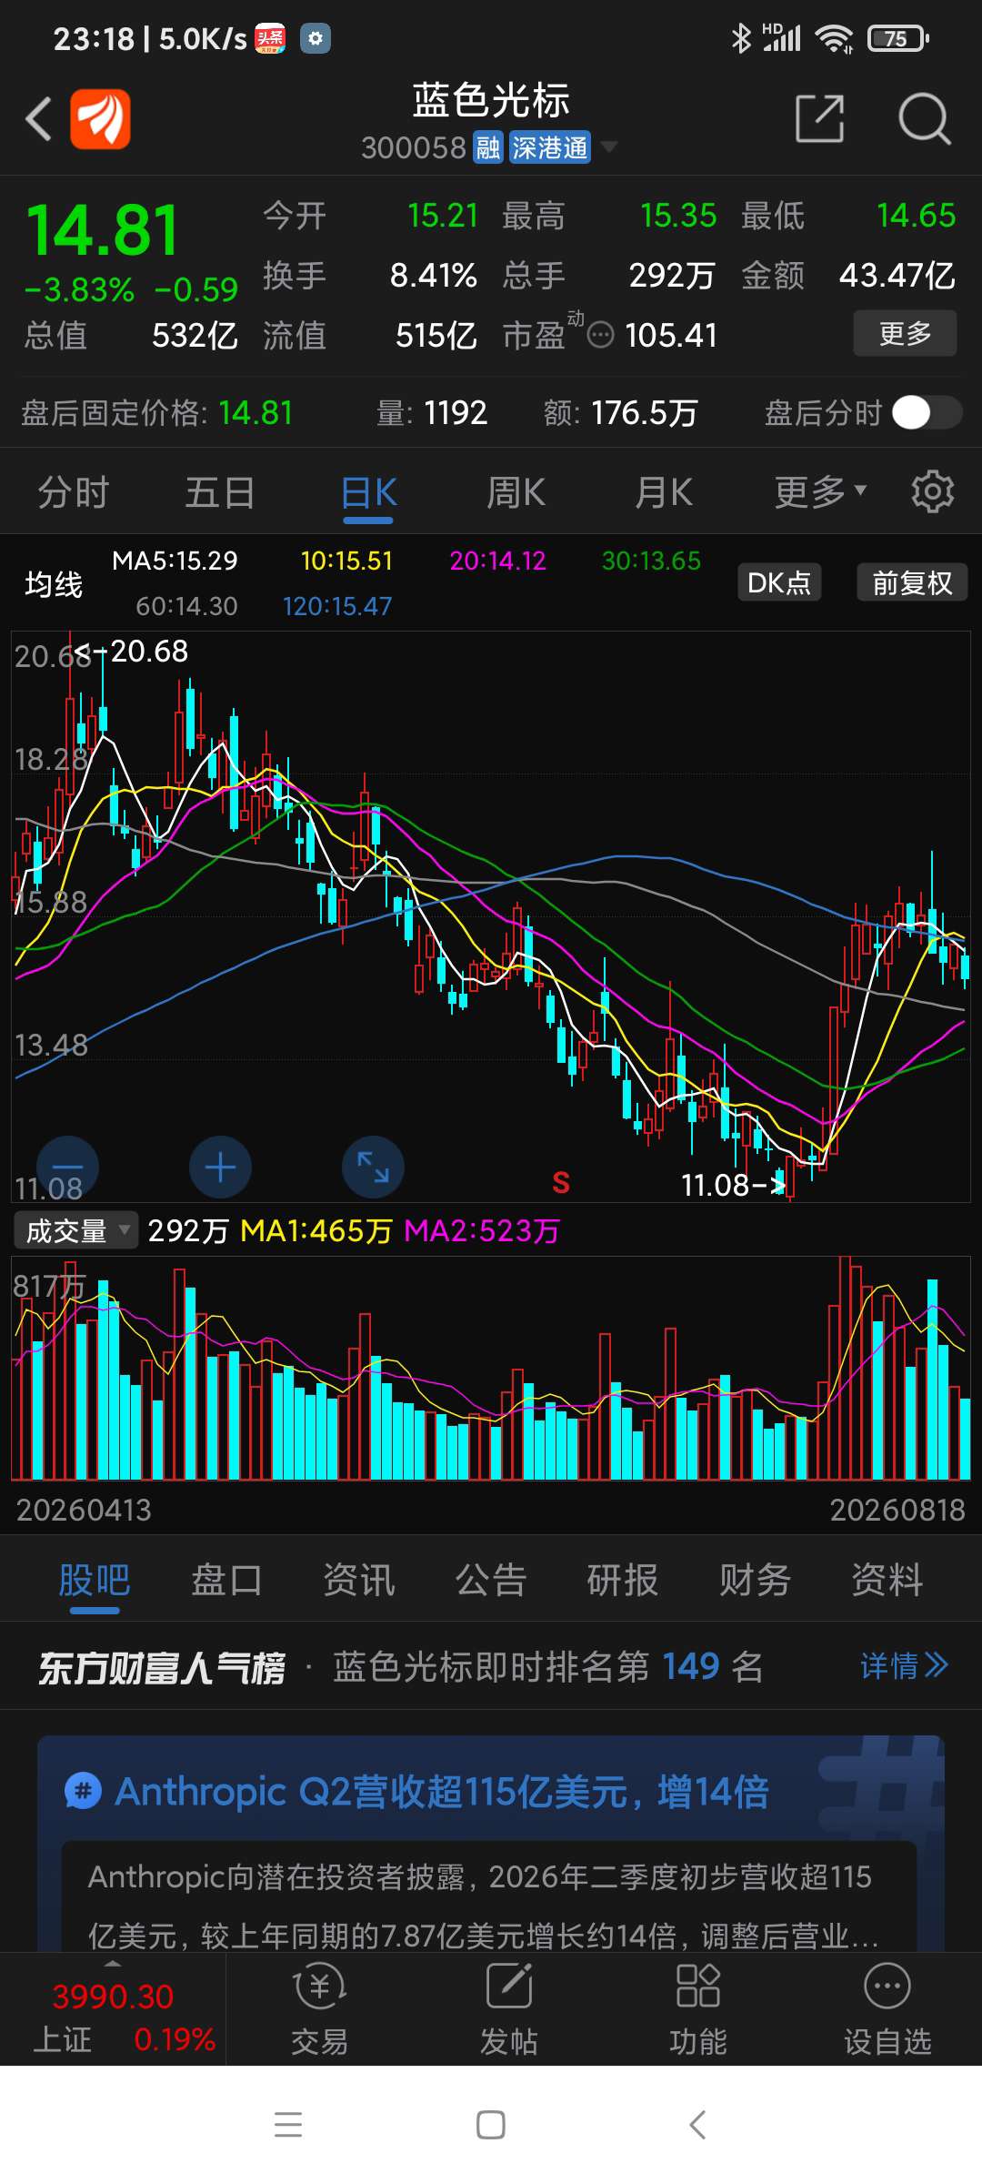Zoom out the chart with minus button
Screen dimensions: 982x2184
[67, 1168]
